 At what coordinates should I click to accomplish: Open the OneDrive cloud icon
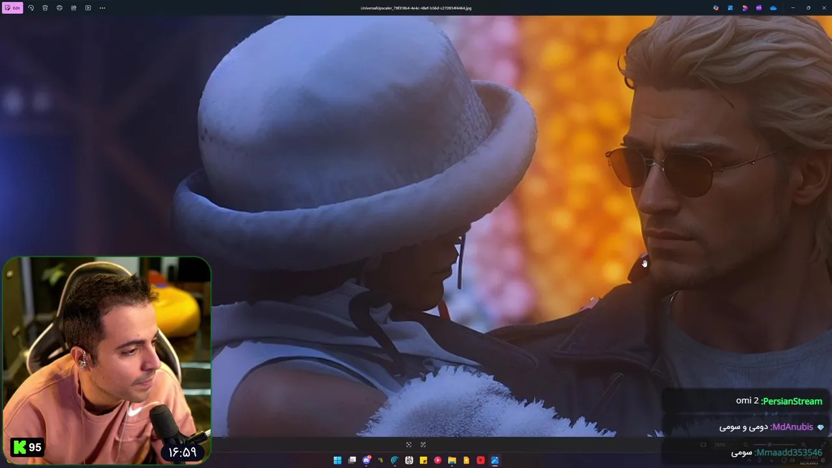(x=773, y=8)
